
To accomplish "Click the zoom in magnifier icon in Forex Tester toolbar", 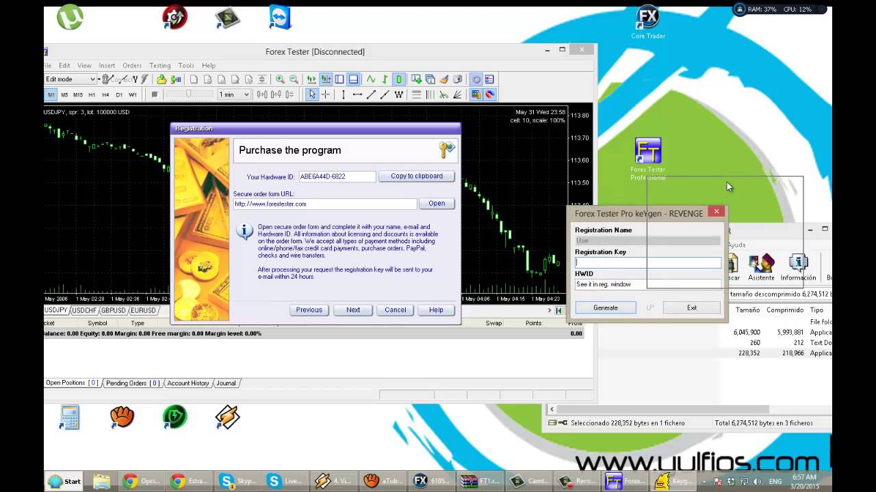I will coord(280,79).
